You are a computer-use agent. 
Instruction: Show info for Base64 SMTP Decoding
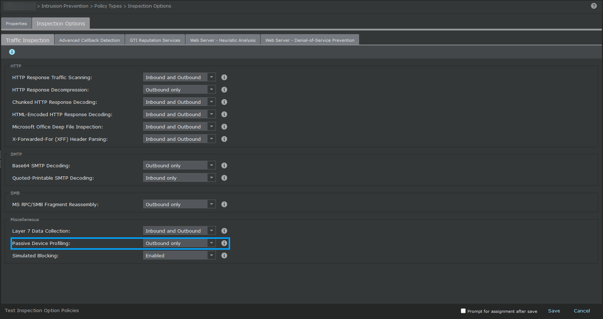click(224, 165)
